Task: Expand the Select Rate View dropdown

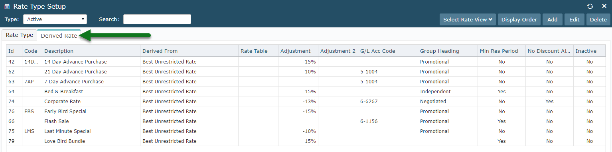Action: click(x=468, y=19)
